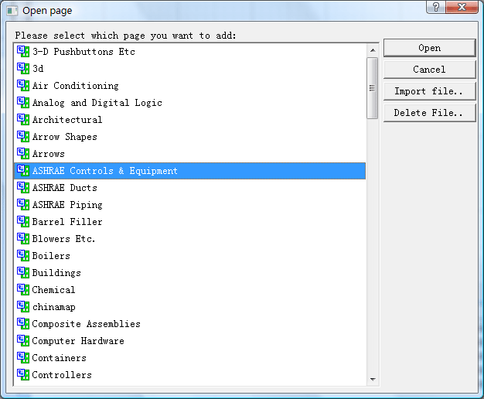Click the icon next to ASHRAE Ducts
This screenshot has height=399, width=484.
(x=23, y=187)
